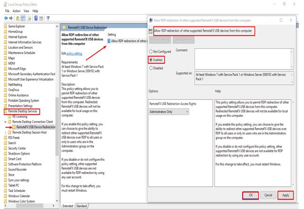Click inside the Comment text box

(x=244, y=59)
